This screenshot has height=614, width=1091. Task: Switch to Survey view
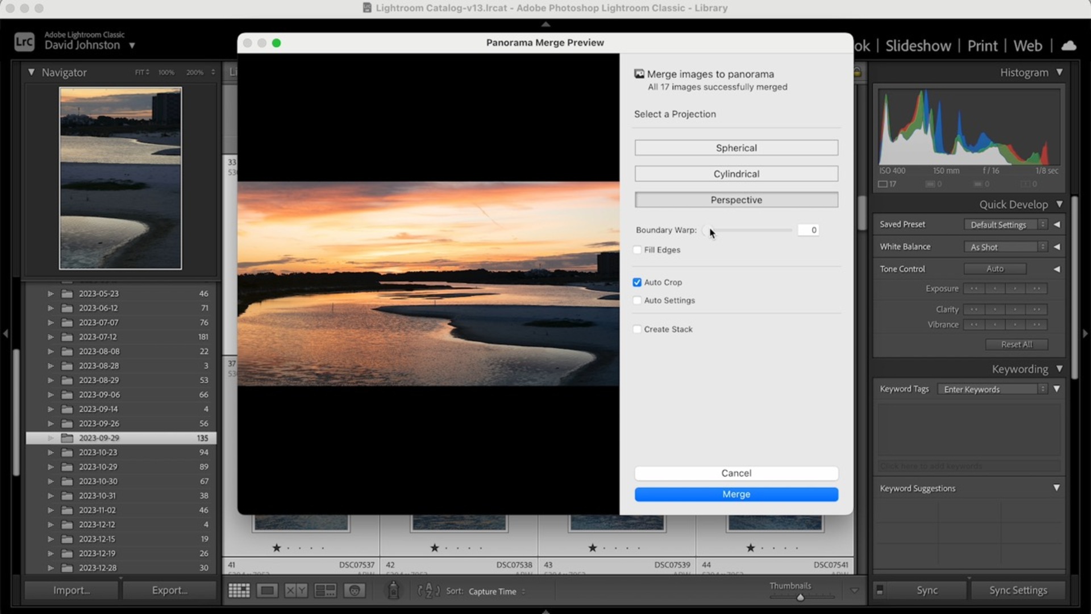(326, 590)
